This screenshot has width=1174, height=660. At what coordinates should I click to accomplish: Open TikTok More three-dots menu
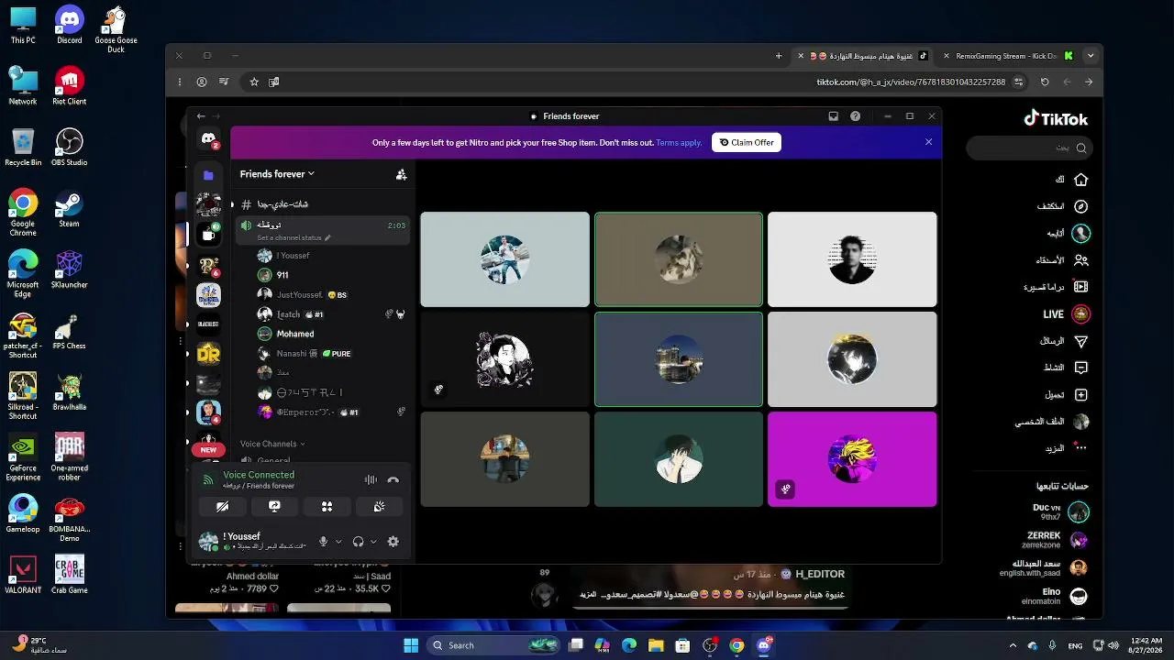[x=1080, y=448]
